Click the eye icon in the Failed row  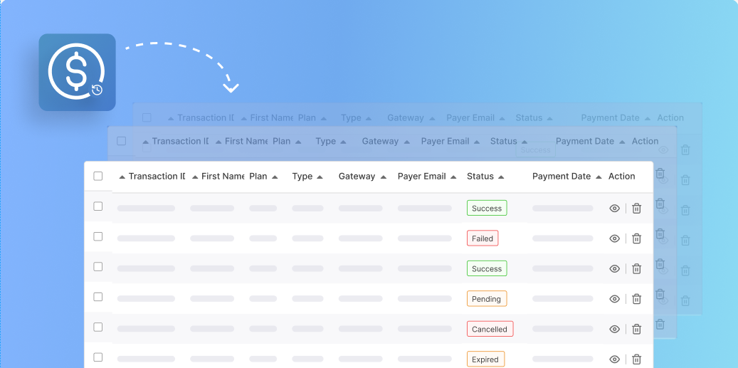coord(615,238)
